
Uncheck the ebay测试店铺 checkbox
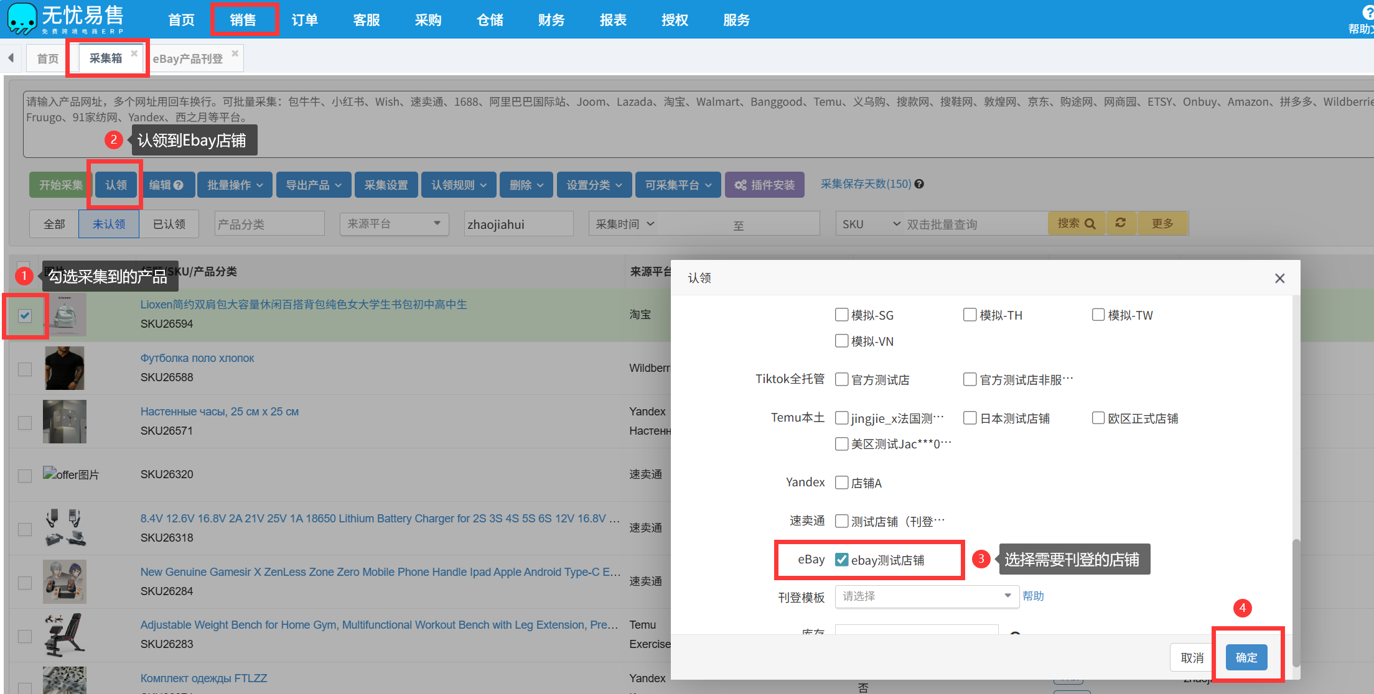841,560
